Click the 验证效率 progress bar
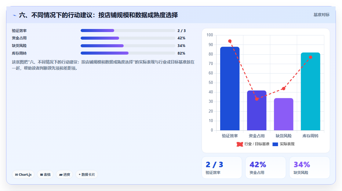 click(128, 31)
